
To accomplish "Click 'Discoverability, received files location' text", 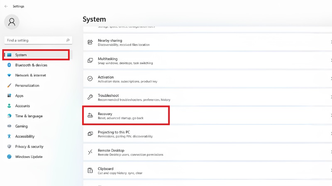I will tap(124, 45).
